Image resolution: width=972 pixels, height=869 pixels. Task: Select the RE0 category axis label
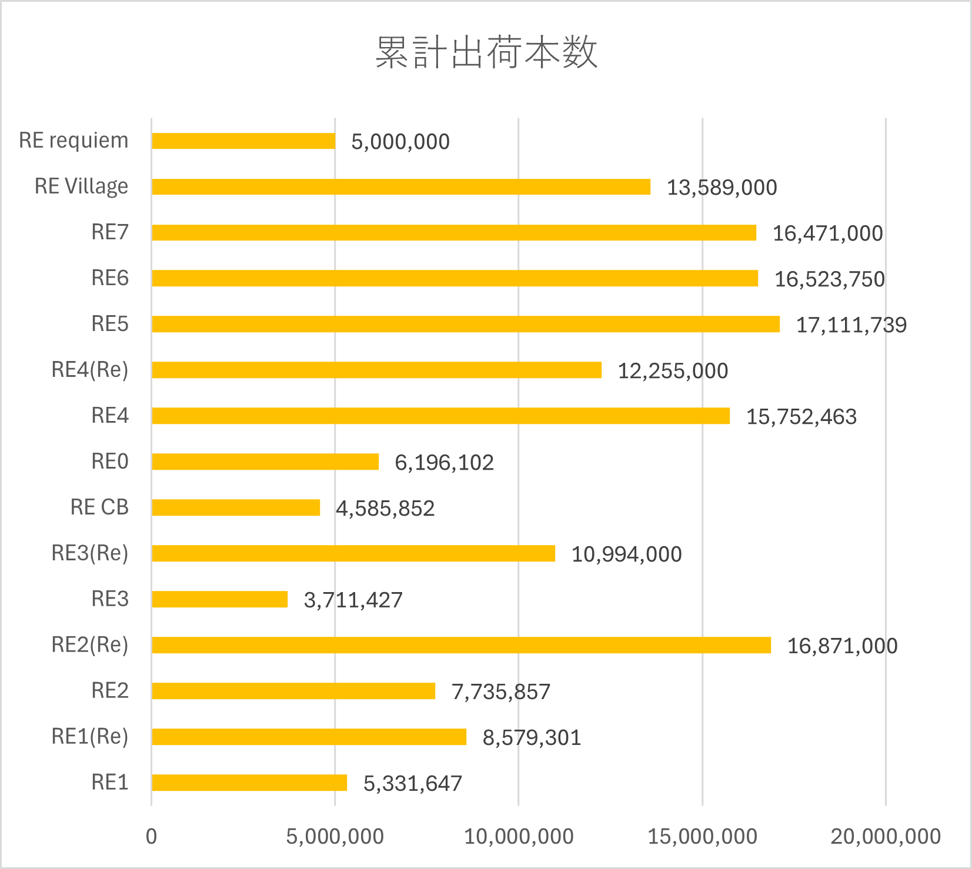110,462
